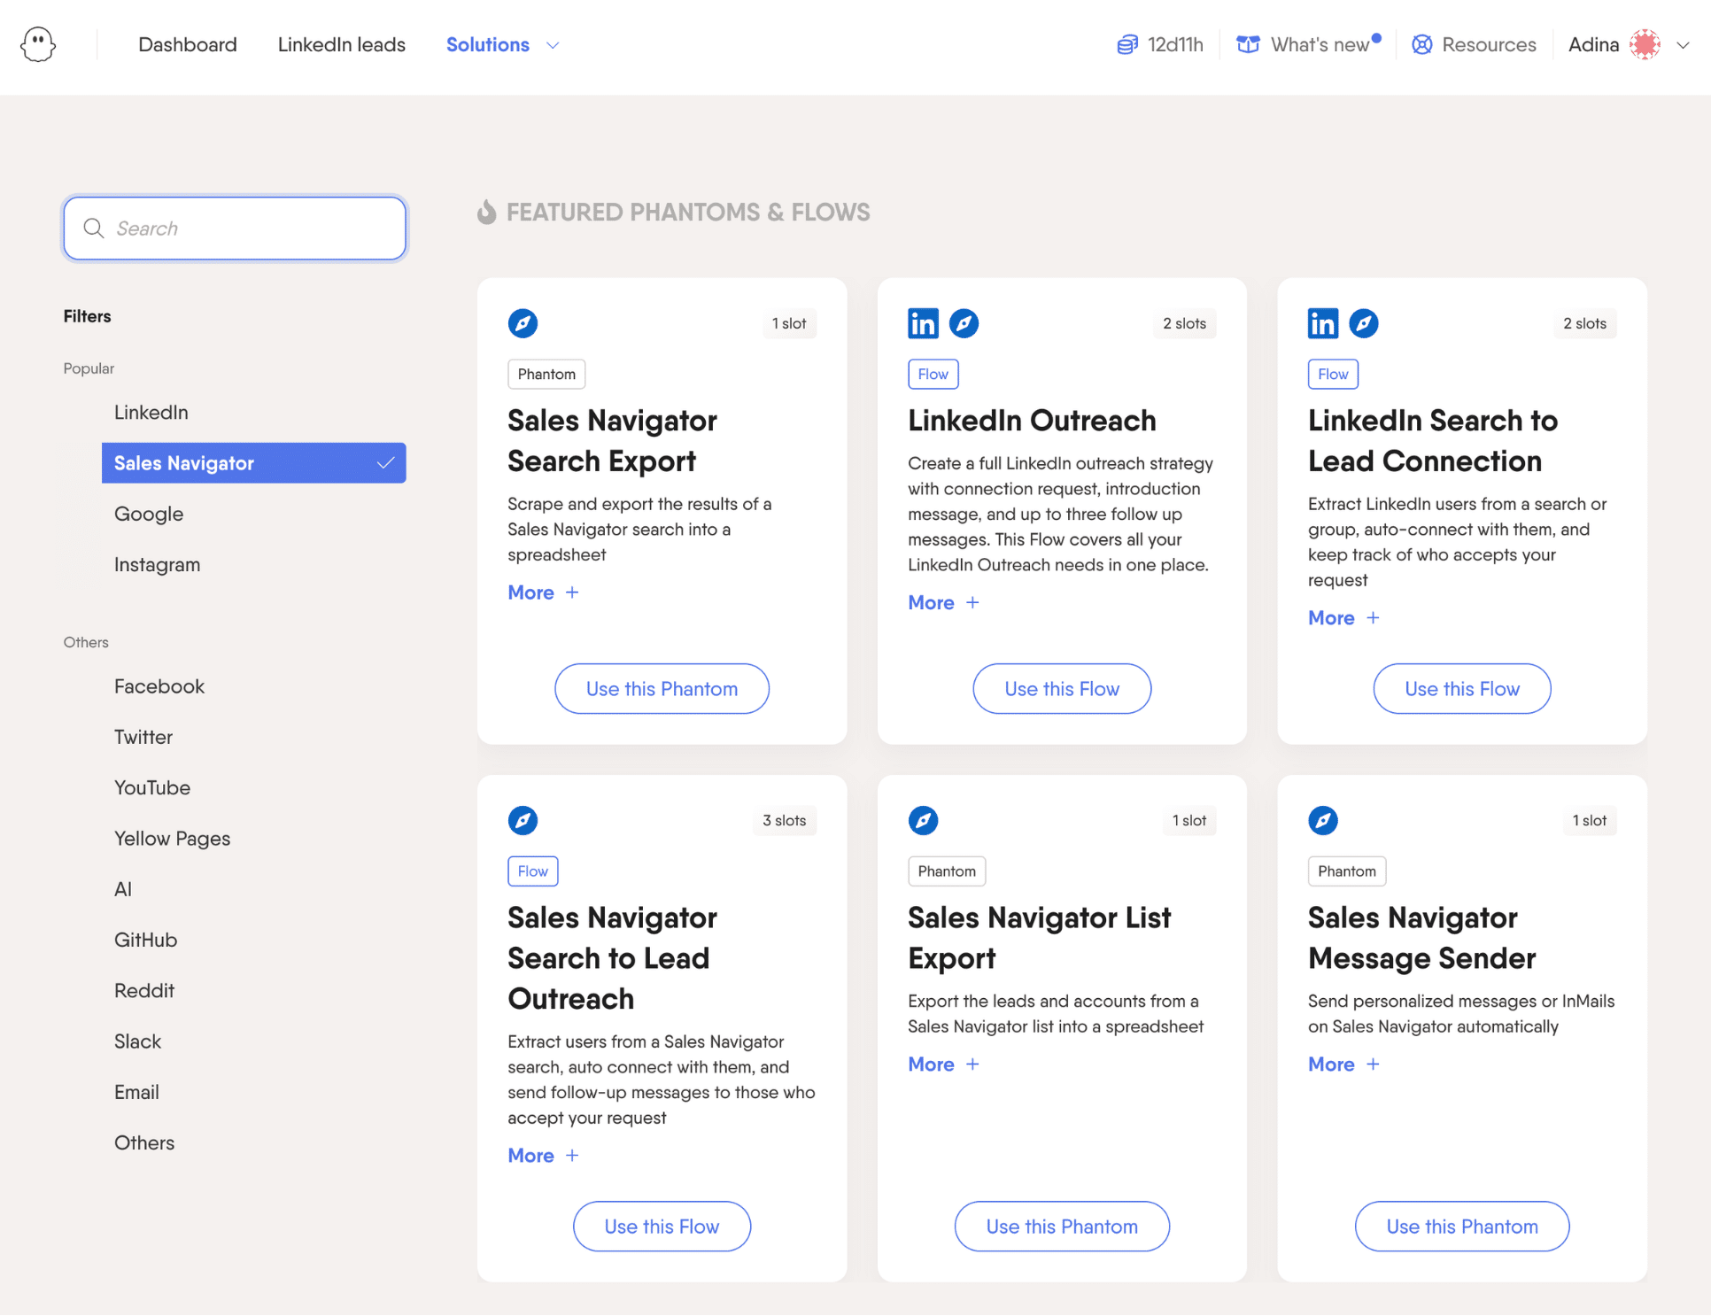Go to the Dashboard tab
This screenshot has width=1711, height=1316.
pos(188,44)
